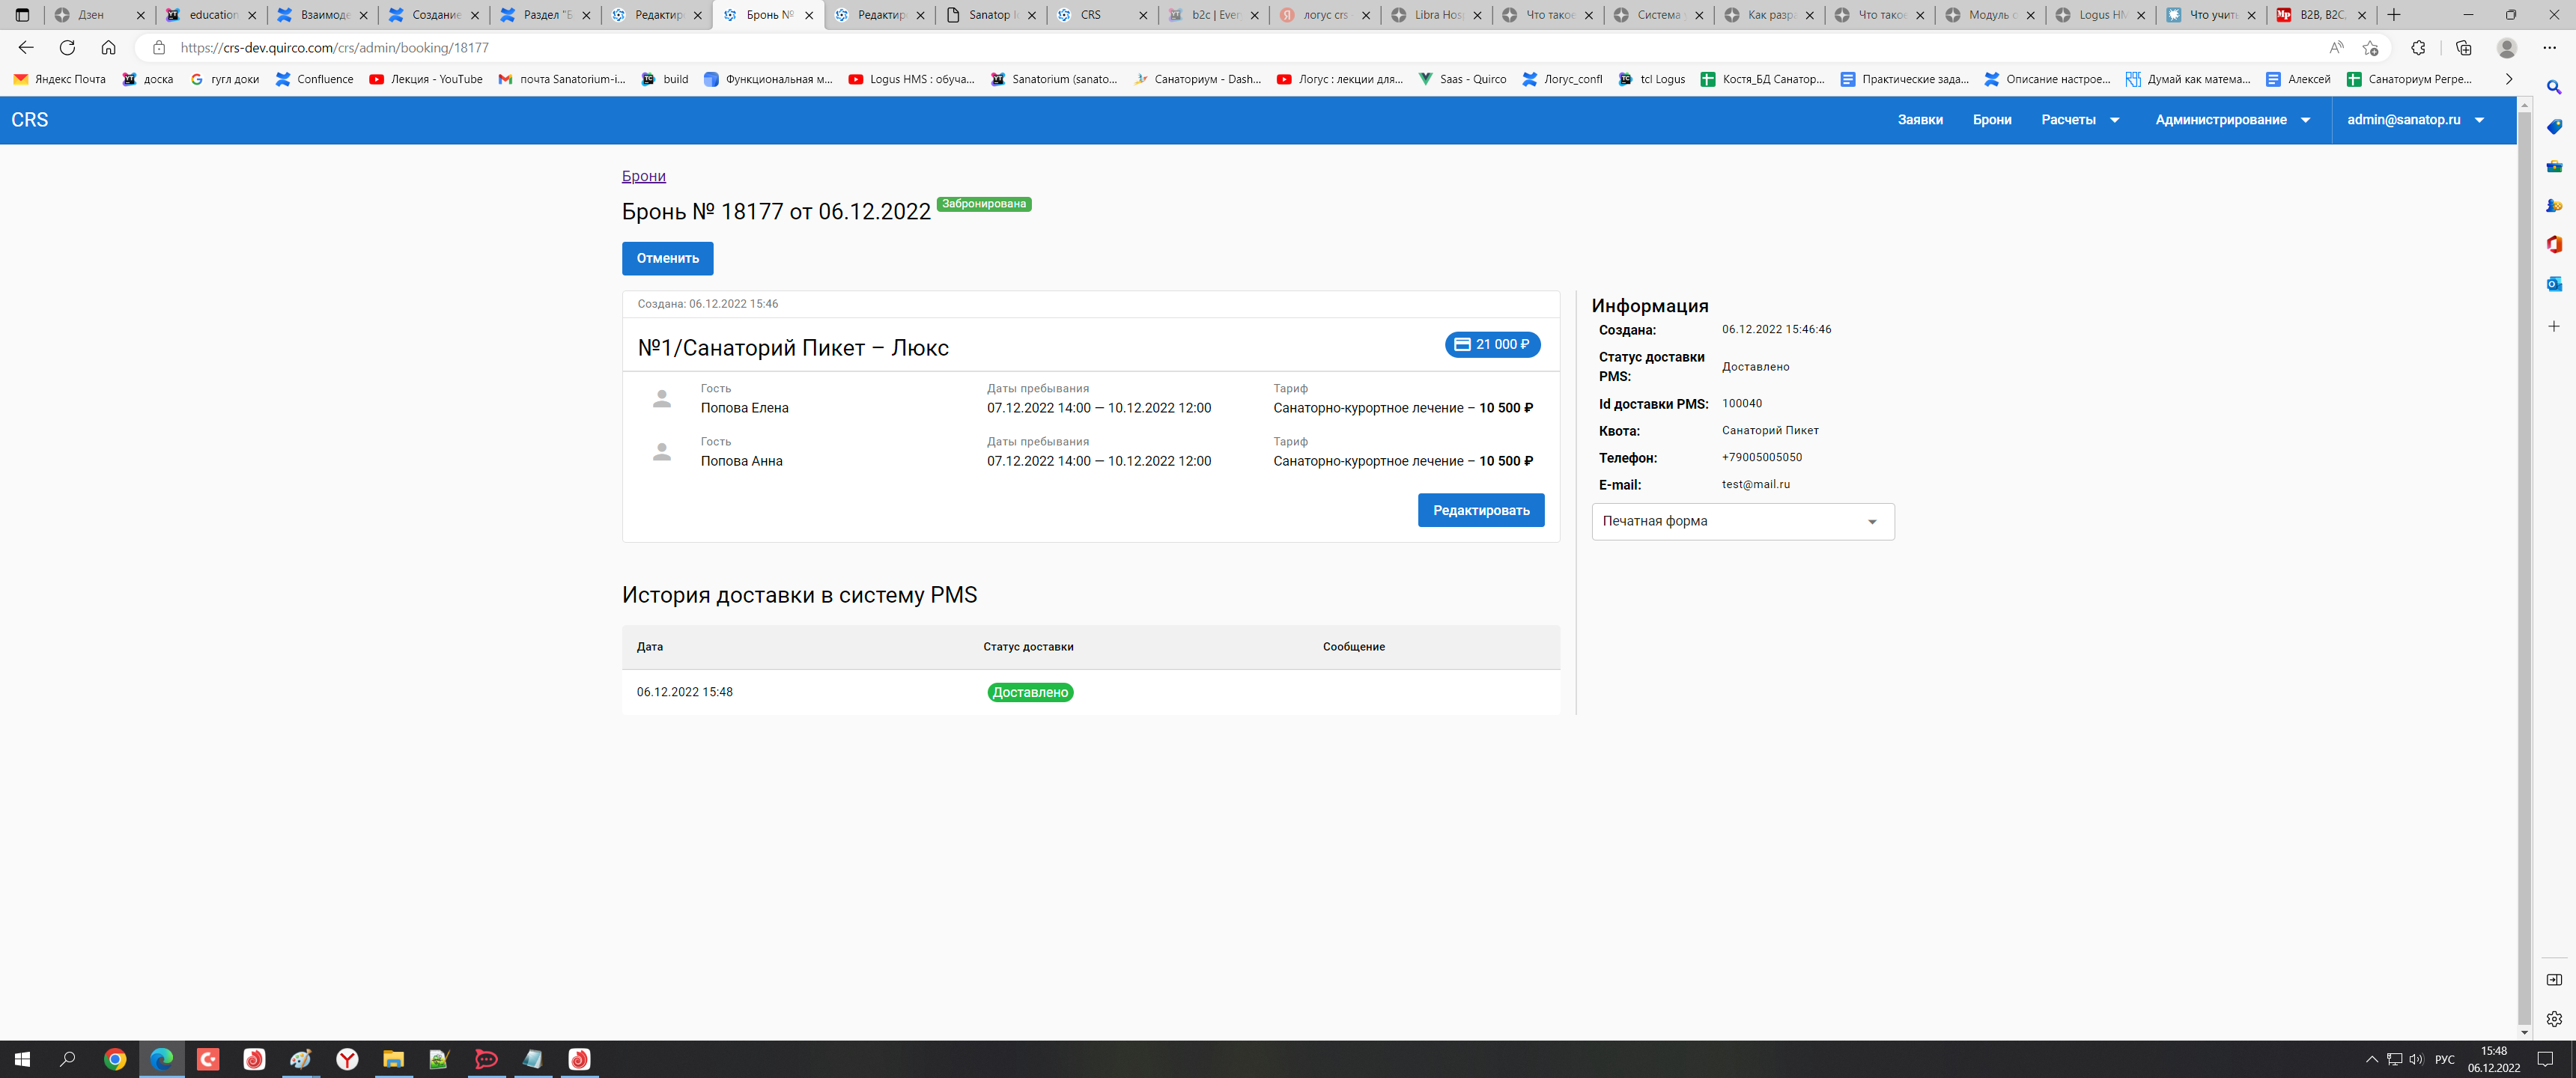Open Edge sidebar settings gear
This screenshot has height=1078, width=2576.
coord(2553,1018)
